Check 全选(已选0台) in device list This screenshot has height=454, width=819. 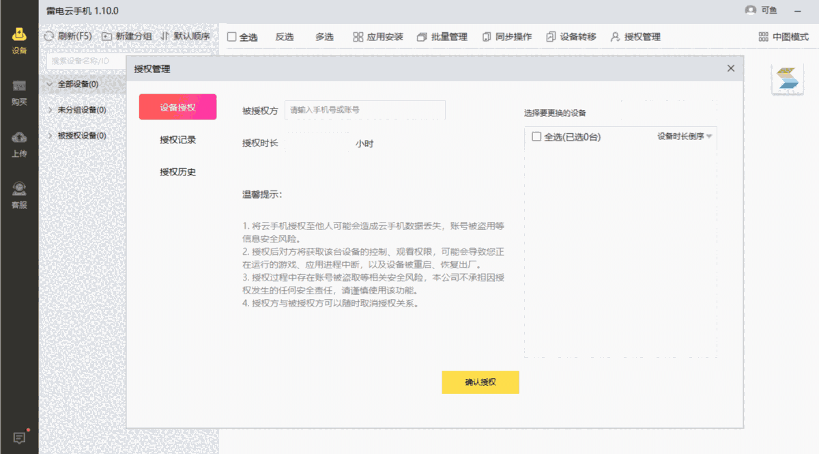(536, 137)
